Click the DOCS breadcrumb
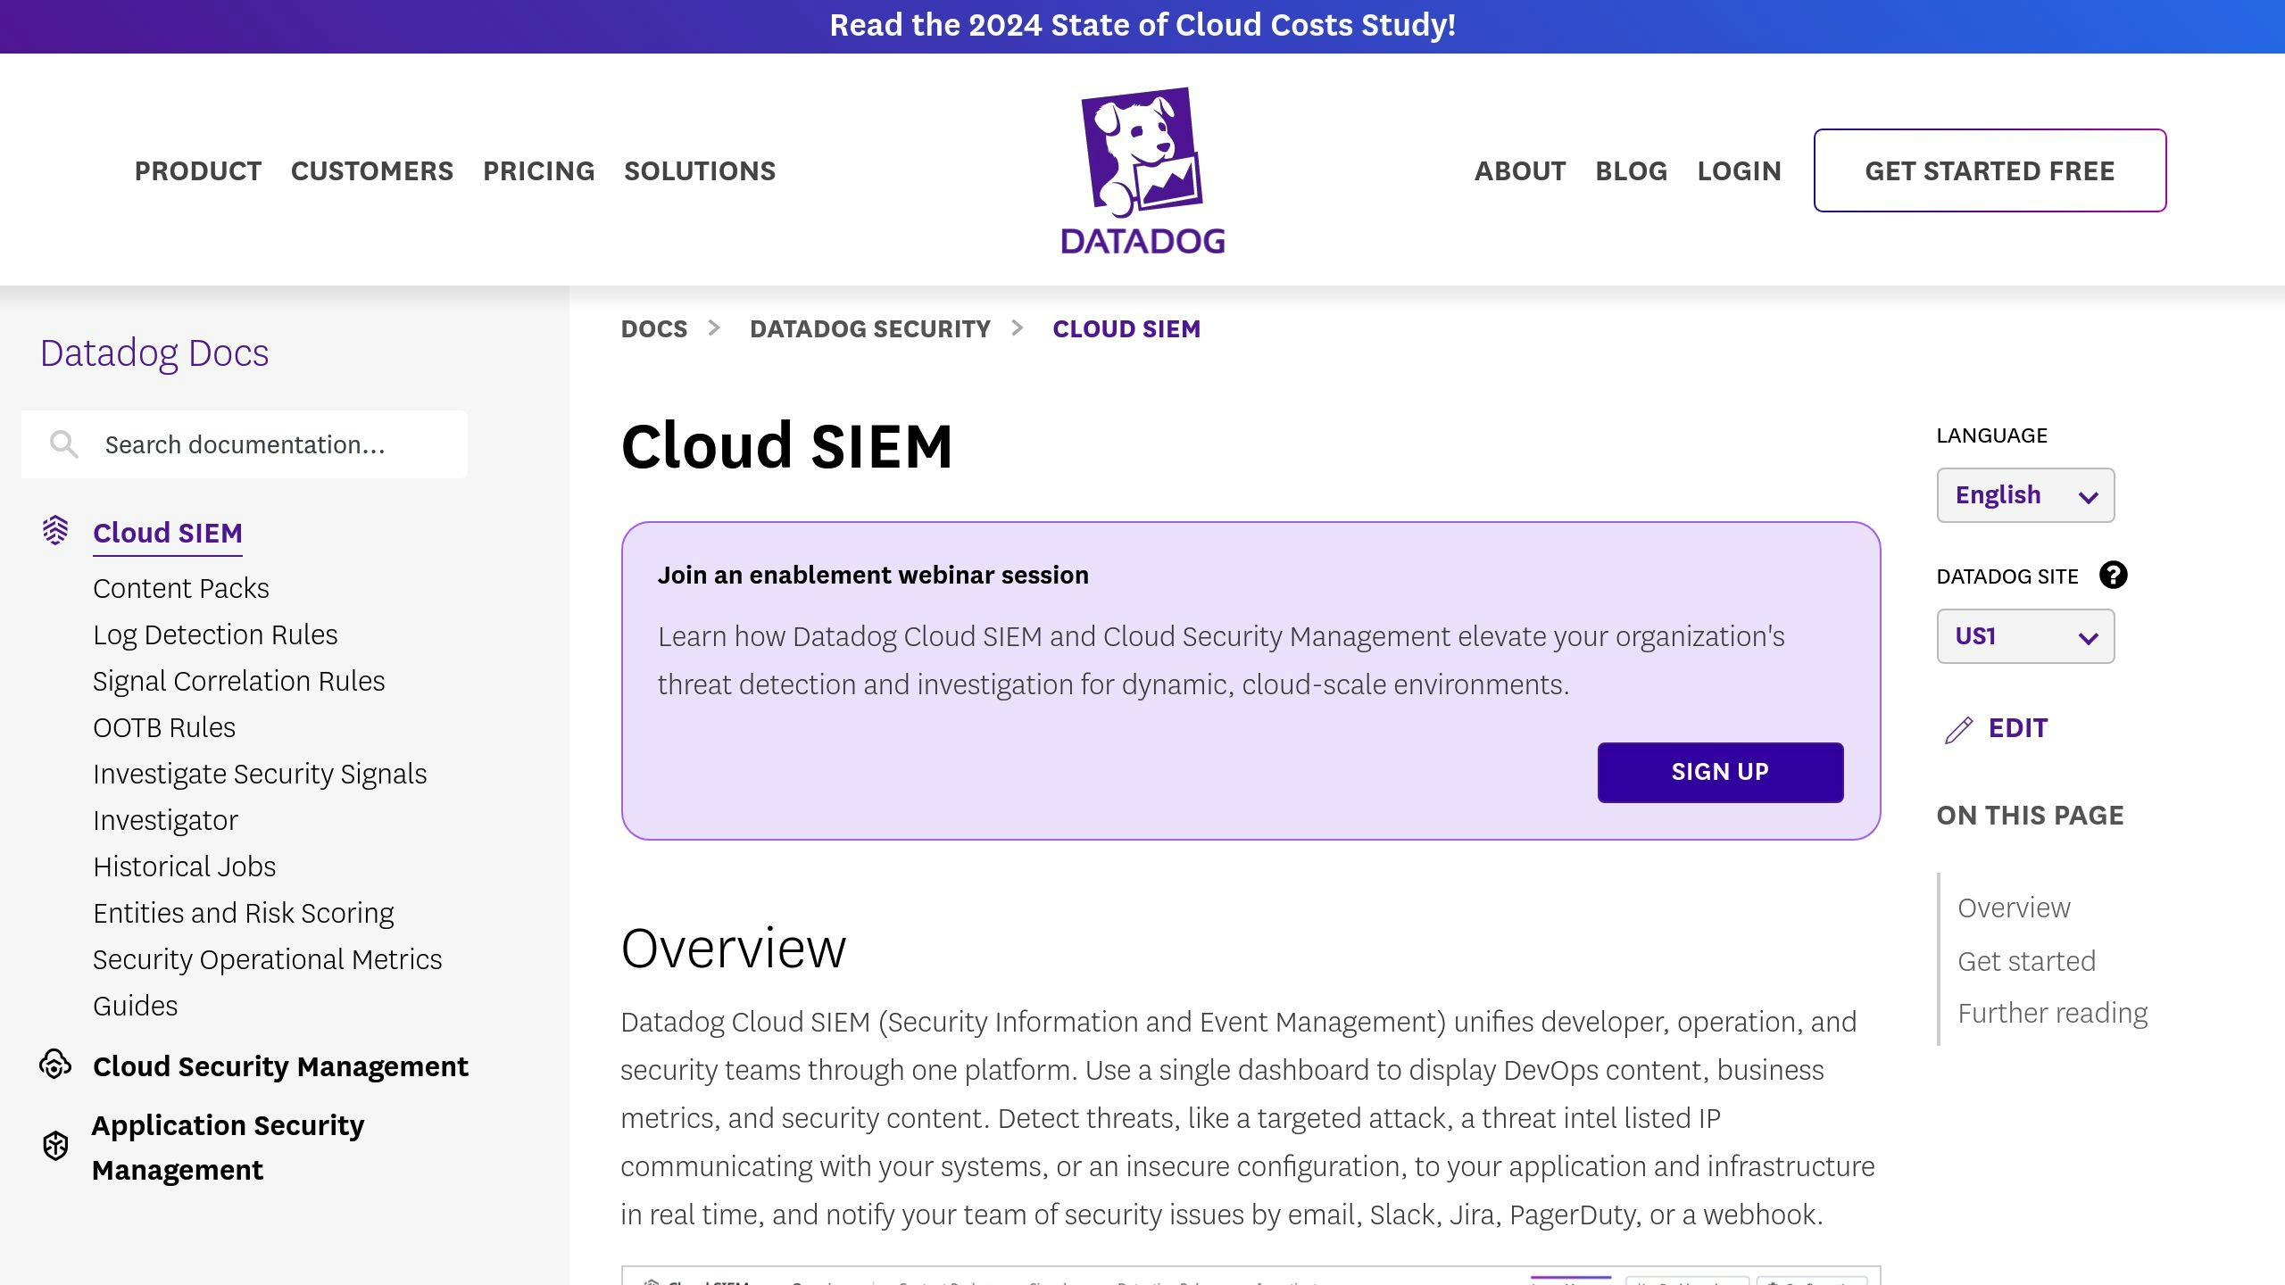 654,328
